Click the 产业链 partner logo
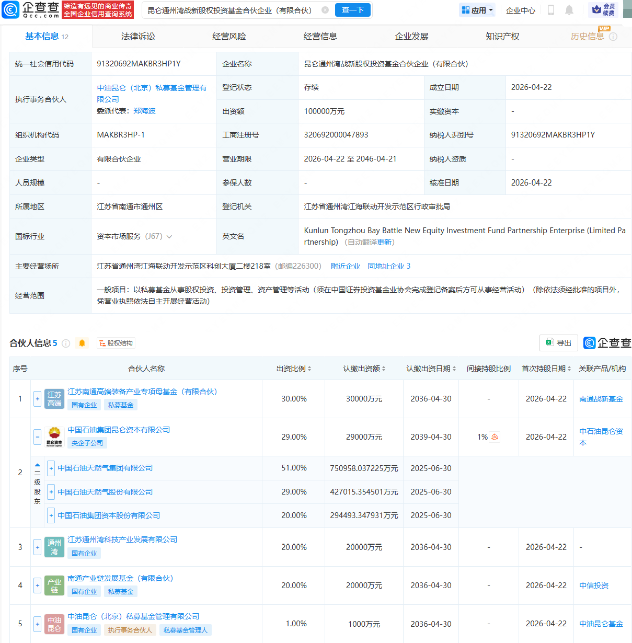Screen dimensions: 632x643 point(54,585)
